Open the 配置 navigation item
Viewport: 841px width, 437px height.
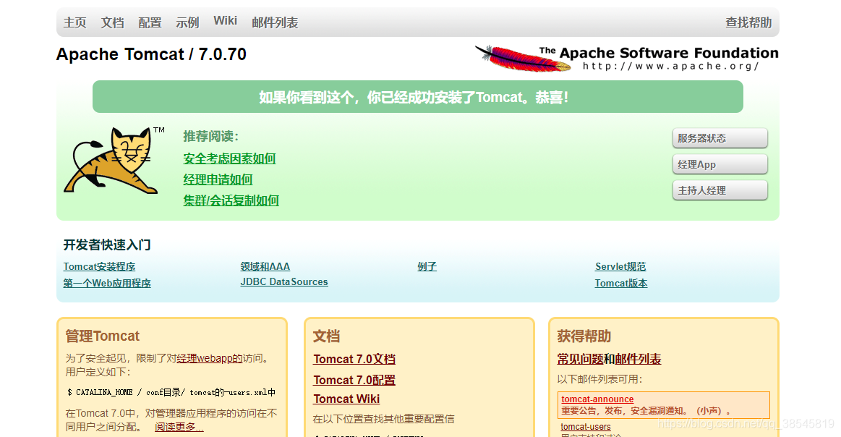[150, 22]
